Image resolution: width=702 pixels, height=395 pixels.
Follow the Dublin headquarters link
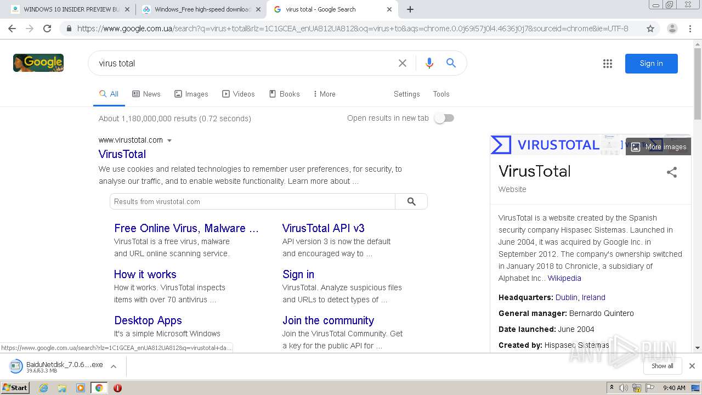point(566,297)
